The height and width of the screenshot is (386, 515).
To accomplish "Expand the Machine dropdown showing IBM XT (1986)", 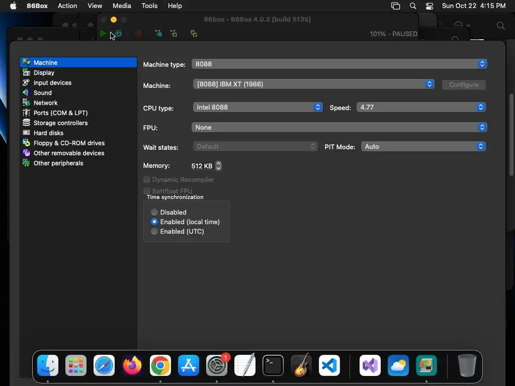I will 313,84.
